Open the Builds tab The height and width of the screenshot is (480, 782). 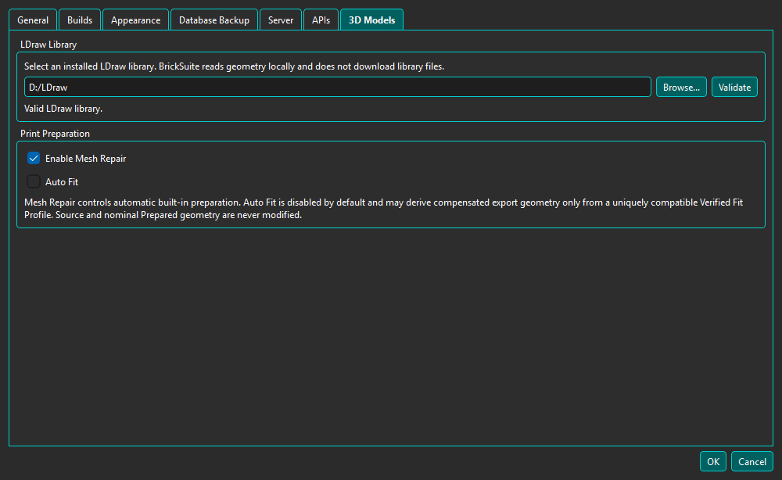[80, 20]
